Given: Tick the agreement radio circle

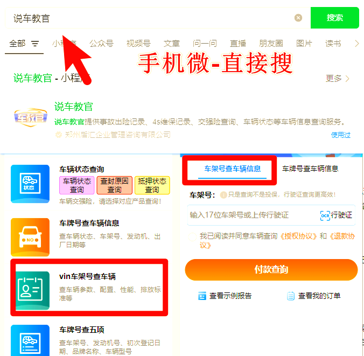Looking at the screenshot, I should click(192, 236).
